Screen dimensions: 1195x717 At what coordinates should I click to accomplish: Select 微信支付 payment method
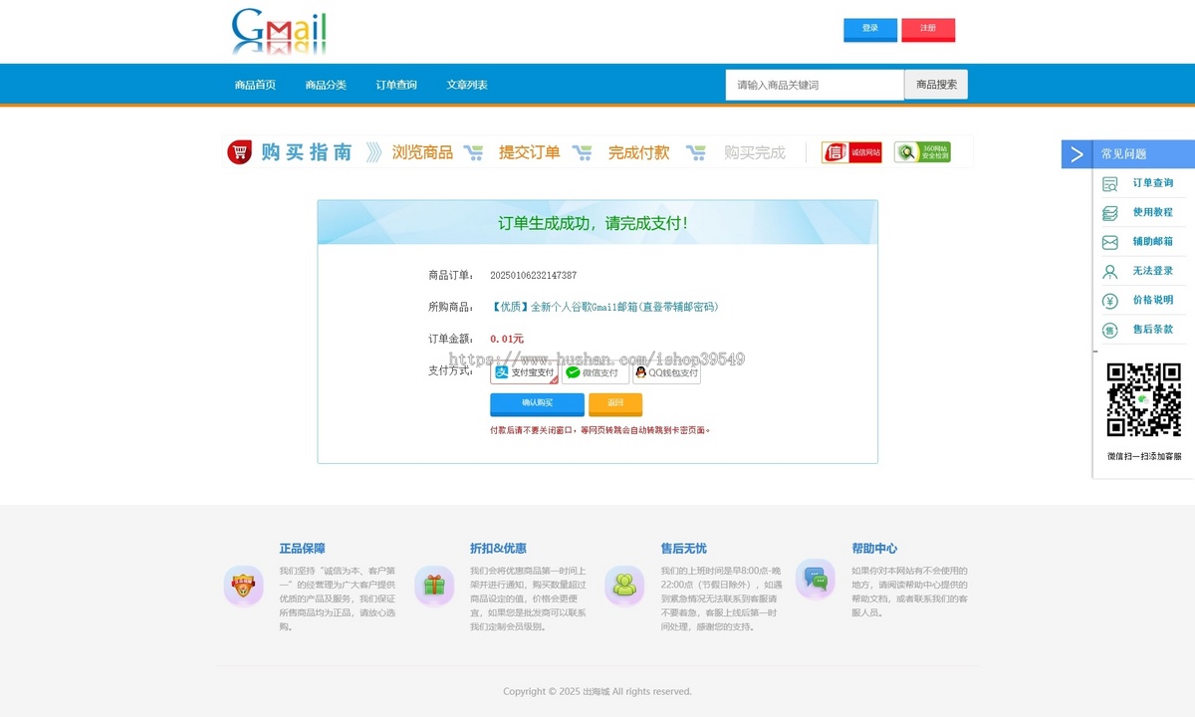point(596,372)
